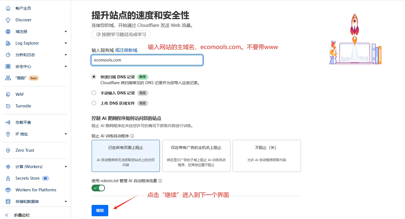Click the 折叠边栏 double-chevron icon

click(x=7, y=215)
